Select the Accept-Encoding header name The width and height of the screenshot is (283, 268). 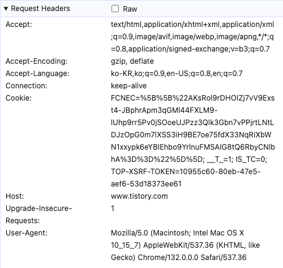(37, 61)
